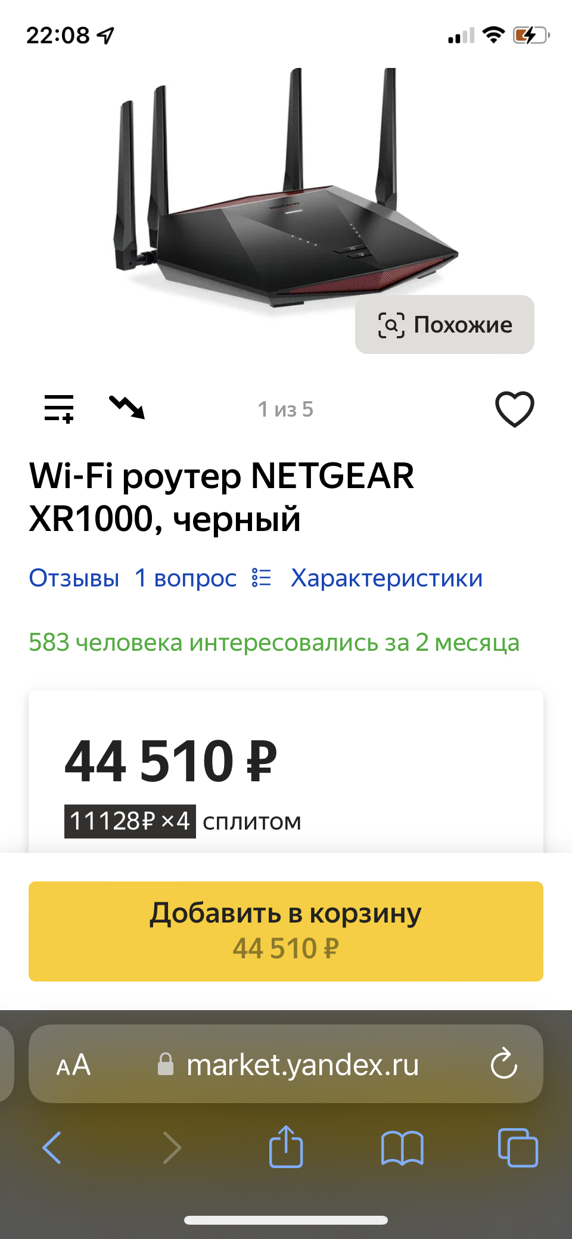Open the 1 вопрос link

185,578
